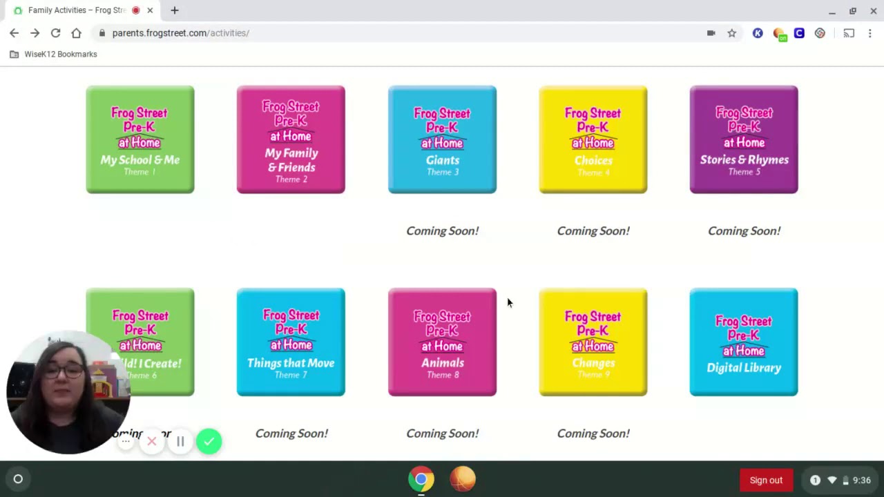Open notification count badge in tray
This screenshot has width=884, height=497.
click(x=815, y=480)
